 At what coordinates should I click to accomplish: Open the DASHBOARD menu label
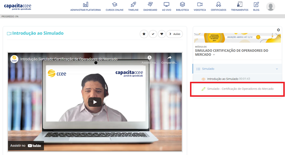[x=150, y=10]
